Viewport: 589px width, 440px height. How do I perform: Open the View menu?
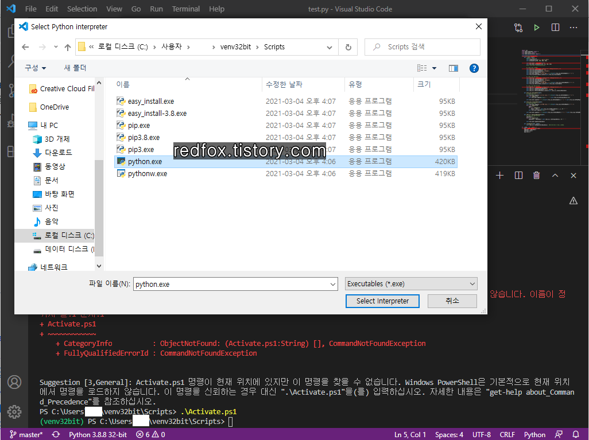tap(114, 9)
